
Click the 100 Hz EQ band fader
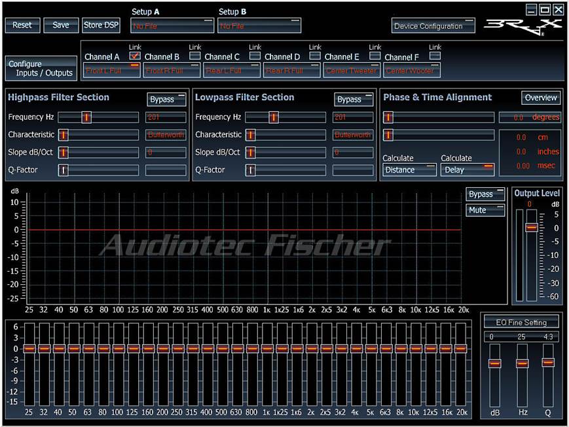pyautogui.click(x=119, y=348)
